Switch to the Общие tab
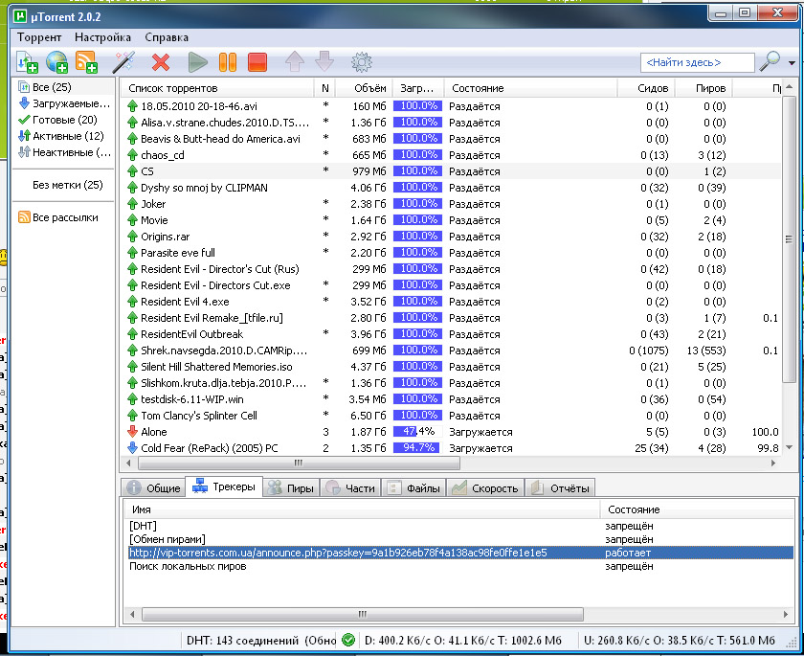 point(154,487)
